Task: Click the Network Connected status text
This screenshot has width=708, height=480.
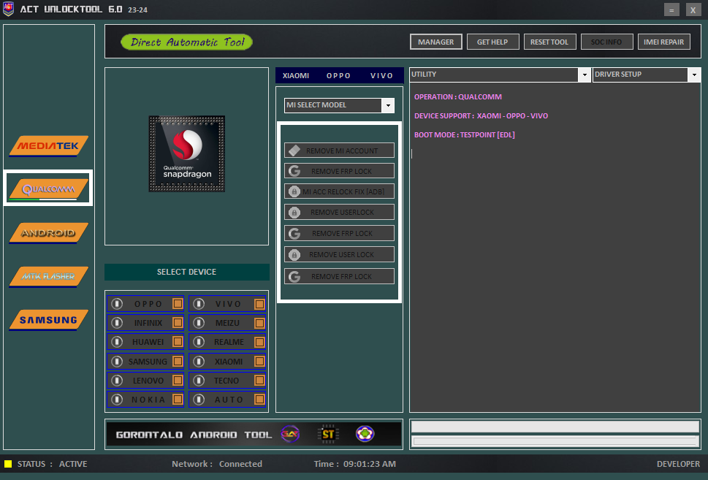Action: [x=217, y=464]
